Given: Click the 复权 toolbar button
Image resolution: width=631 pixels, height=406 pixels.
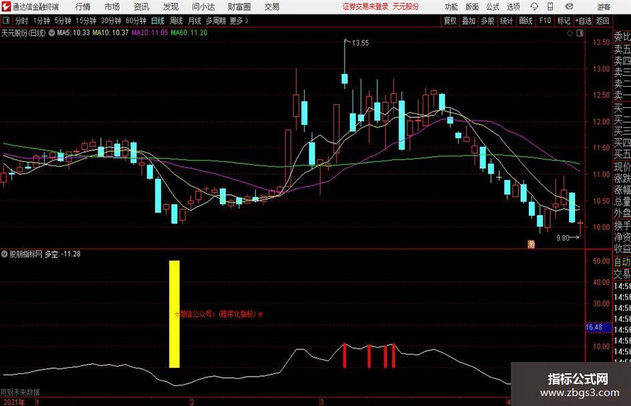Looking at the screenshot, I should (450, 21).
